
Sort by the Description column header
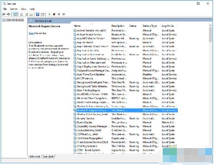(118, 26)
